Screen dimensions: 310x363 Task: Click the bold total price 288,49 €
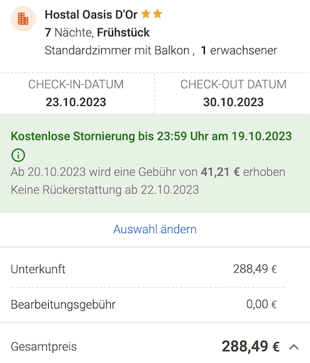click(x=251, y=347)
